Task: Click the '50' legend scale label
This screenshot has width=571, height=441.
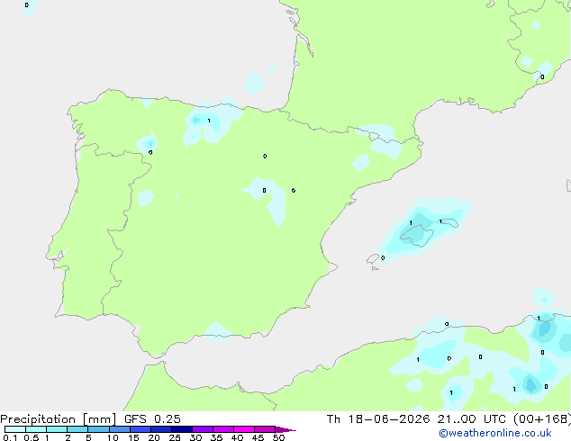Action: [x=278, y=437]
